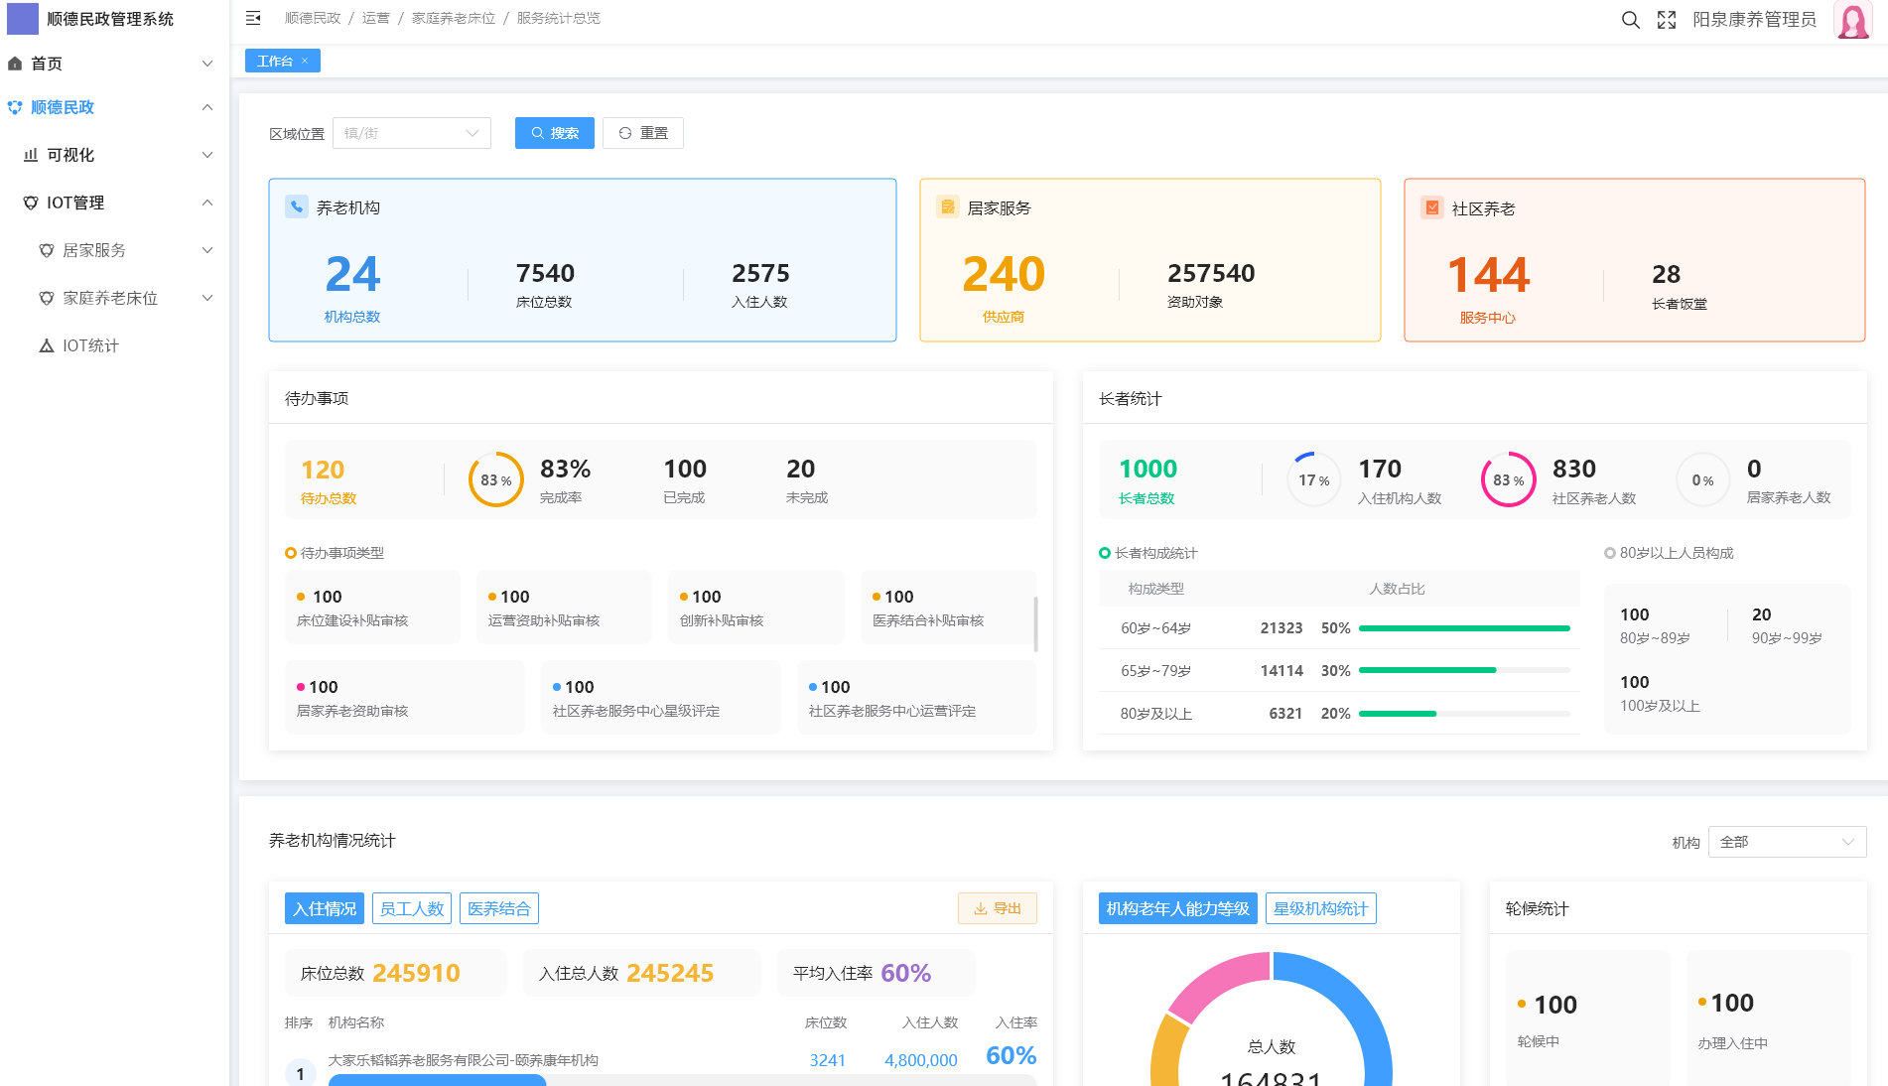Expand the 首页 menu chevron
1888x1086 pixels.
coord(207,64)
